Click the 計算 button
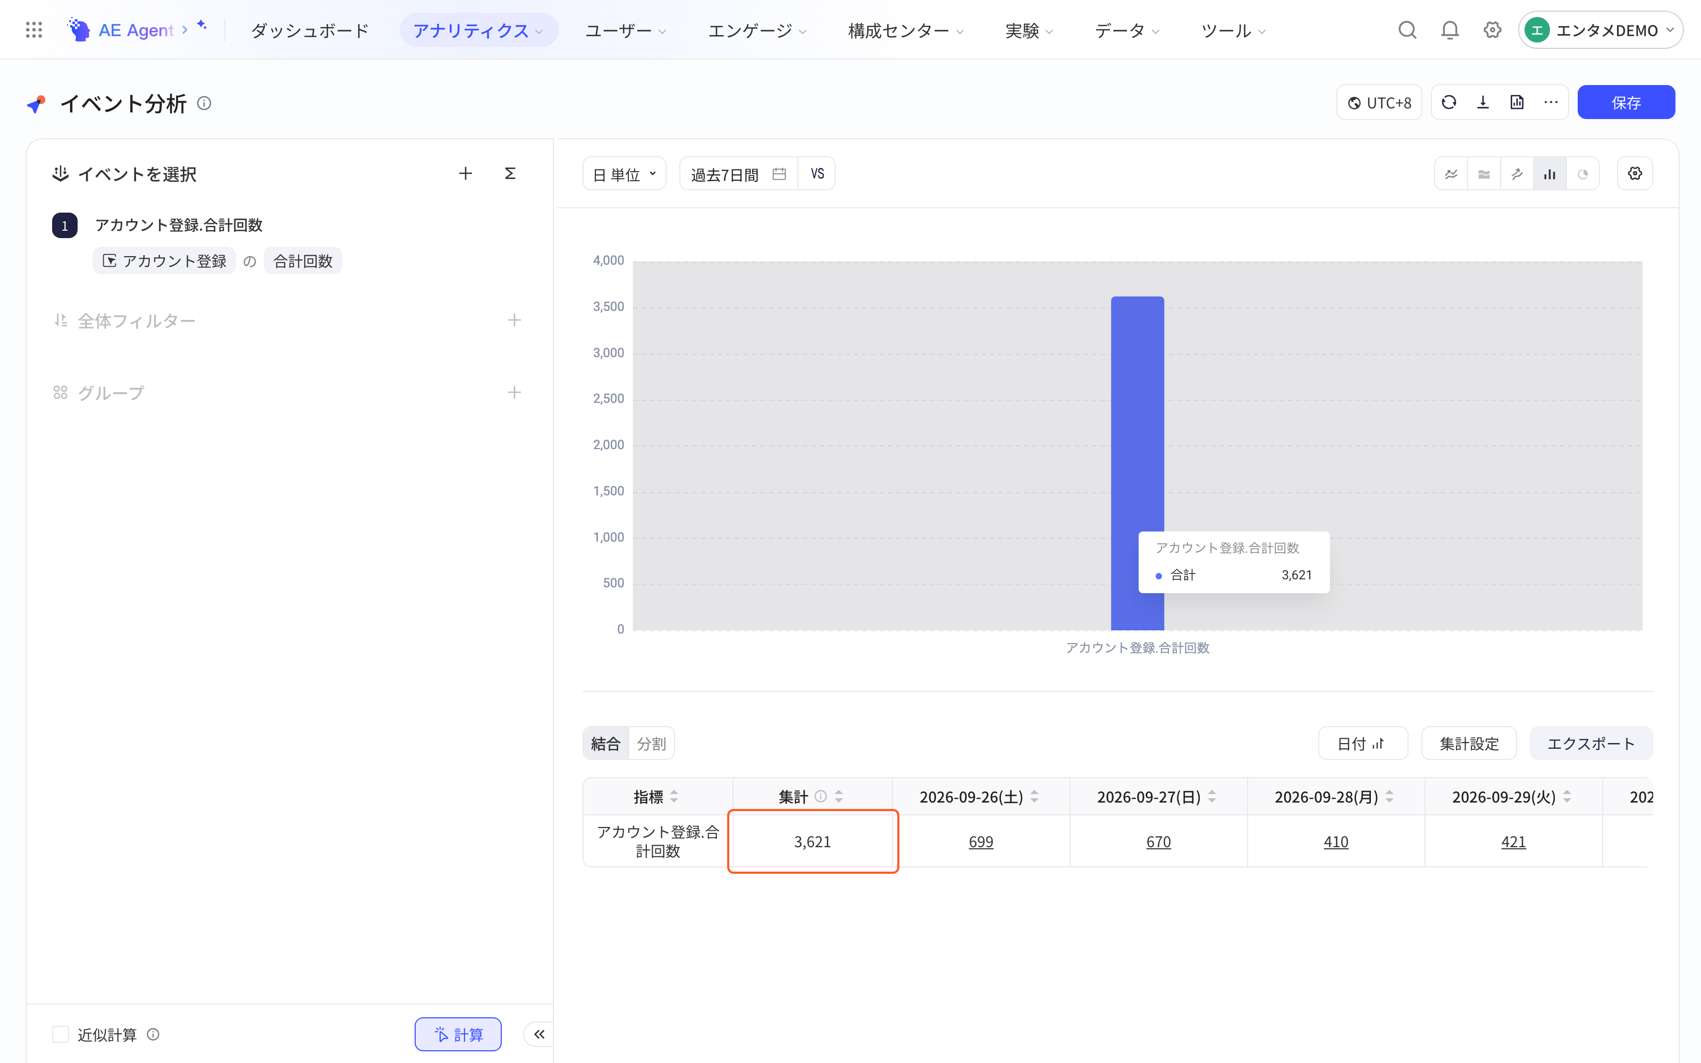 click(x=458, y=1034)
